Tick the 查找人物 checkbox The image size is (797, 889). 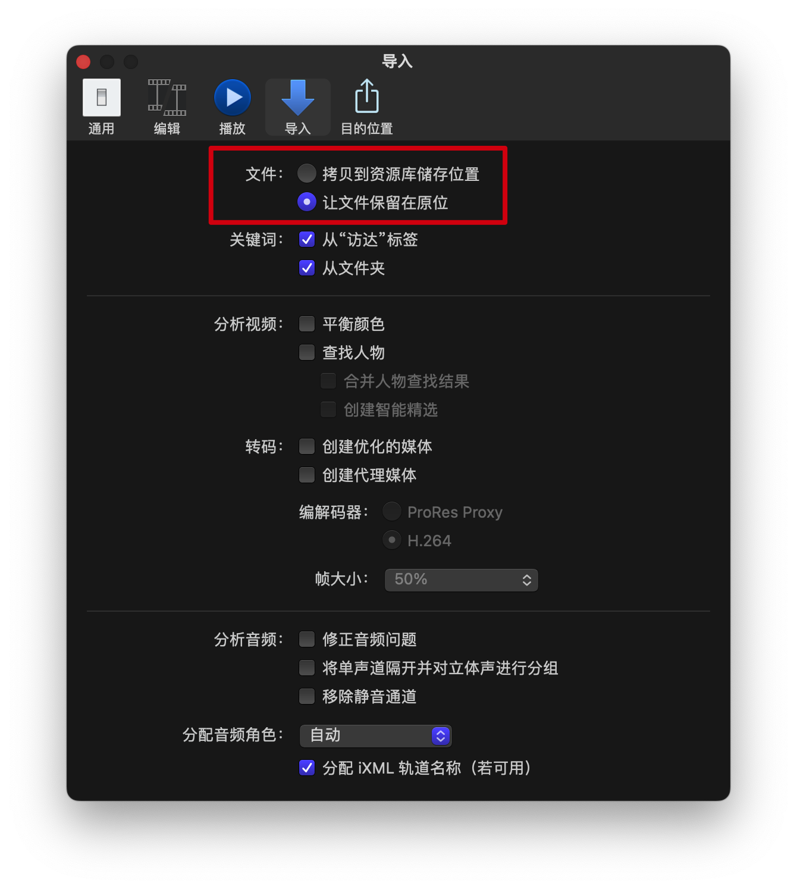[307, 352]
